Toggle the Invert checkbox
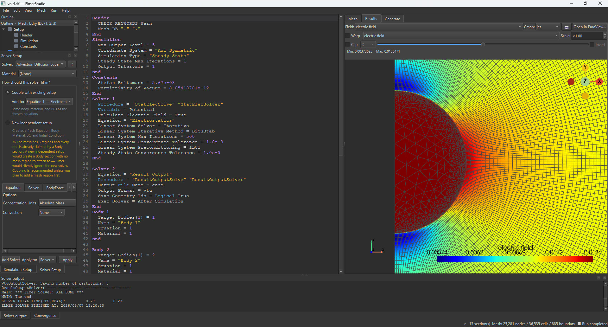The height and width of the screenshot is (327, 608). (592, 45)
